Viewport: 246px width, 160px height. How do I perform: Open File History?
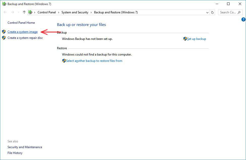15,153
